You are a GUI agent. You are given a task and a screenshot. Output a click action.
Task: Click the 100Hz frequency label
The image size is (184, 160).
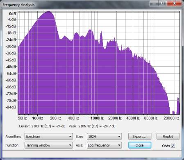click(38, 118)
